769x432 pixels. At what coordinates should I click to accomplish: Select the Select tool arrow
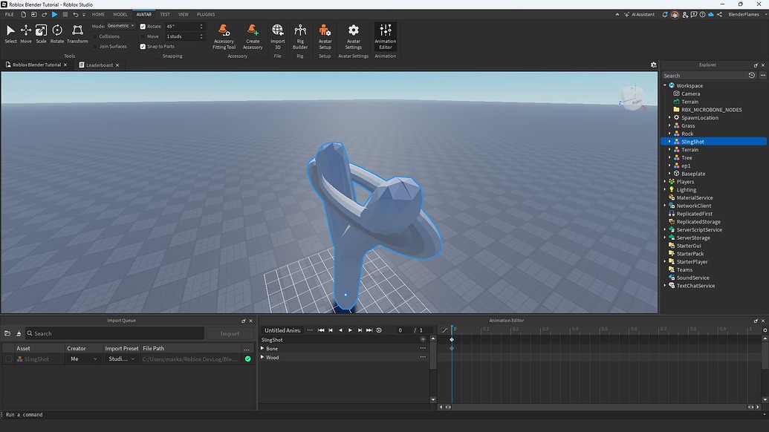point(10,34)
